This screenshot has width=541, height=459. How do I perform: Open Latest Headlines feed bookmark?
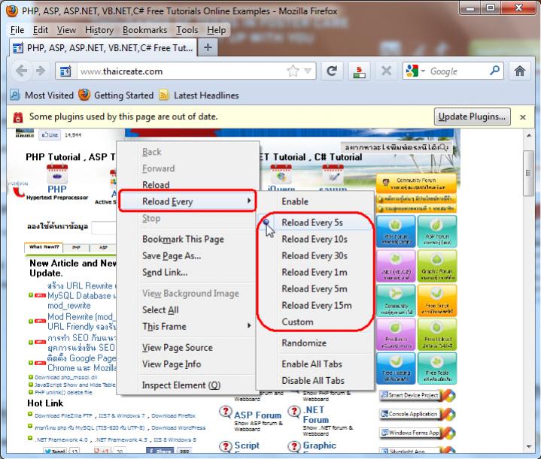point(199,95)
